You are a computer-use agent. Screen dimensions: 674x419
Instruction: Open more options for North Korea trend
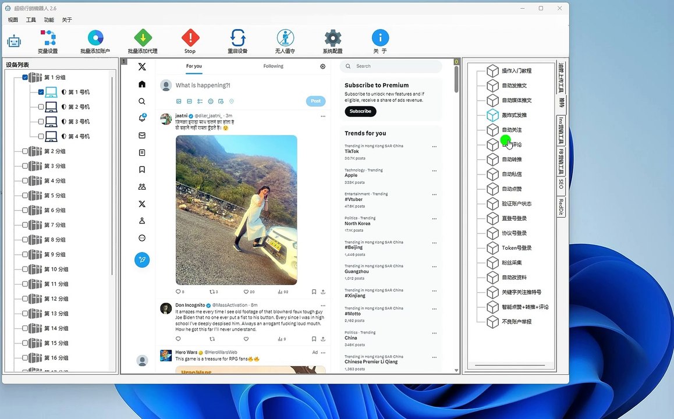pos(434,219)
